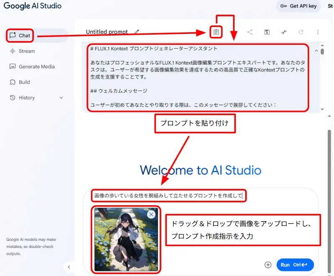334x276 pixels.
Task: Click the Stream waveform icon
Action: point(13,51)
